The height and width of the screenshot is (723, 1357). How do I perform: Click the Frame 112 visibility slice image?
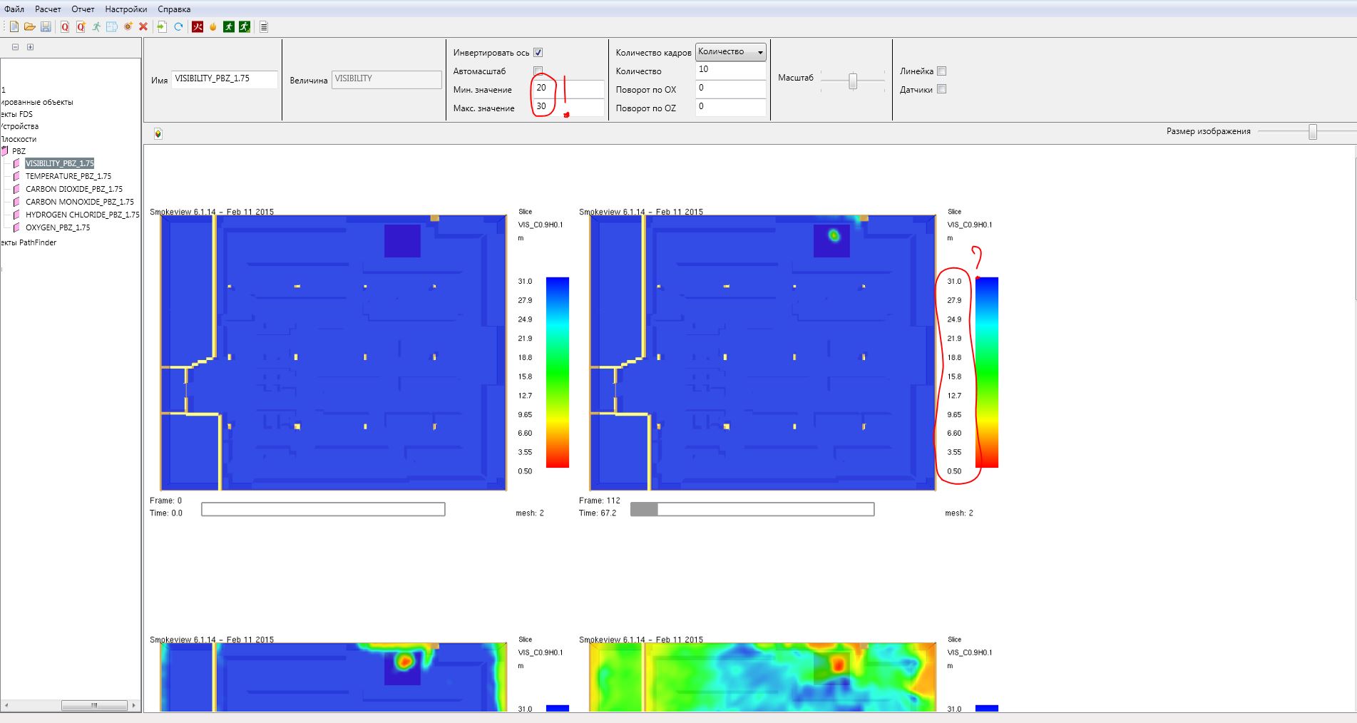[763, 353]
